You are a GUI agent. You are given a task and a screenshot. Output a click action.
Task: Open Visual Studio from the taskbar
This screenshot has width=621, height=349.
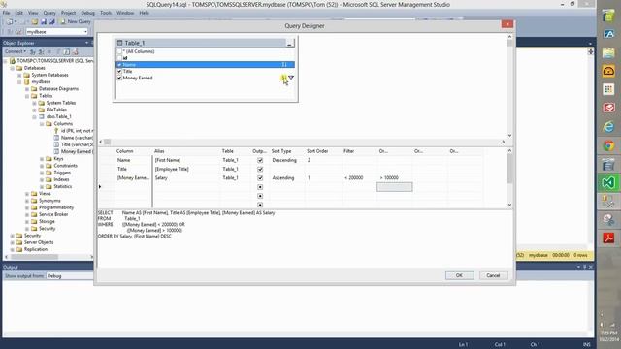coord(608,182)
